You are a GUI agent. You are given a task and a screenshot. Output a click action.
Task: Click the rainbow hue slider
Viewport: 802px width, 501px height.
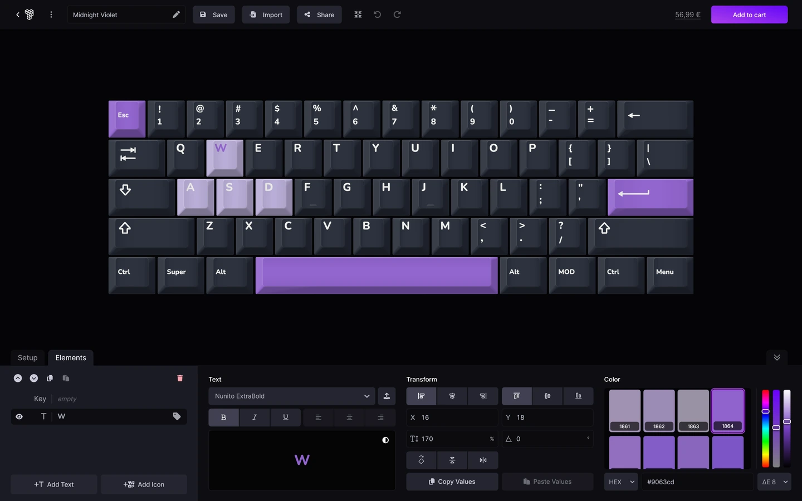765,428
